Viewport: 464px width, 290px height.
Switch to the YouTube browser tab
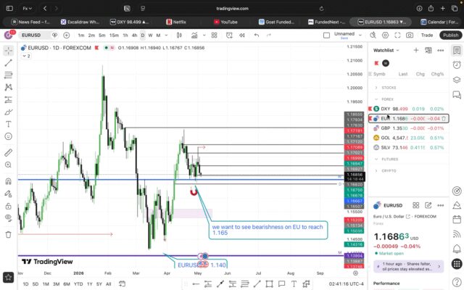225,22
